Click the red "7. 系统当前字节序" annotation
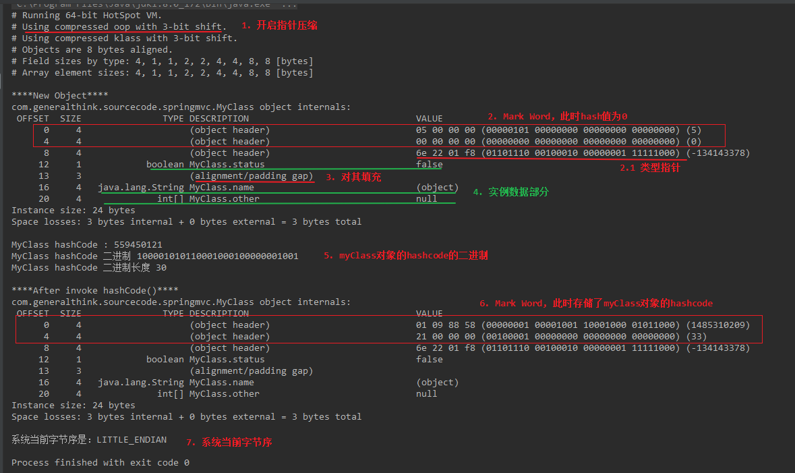795x473 pixels. point(229,443)
